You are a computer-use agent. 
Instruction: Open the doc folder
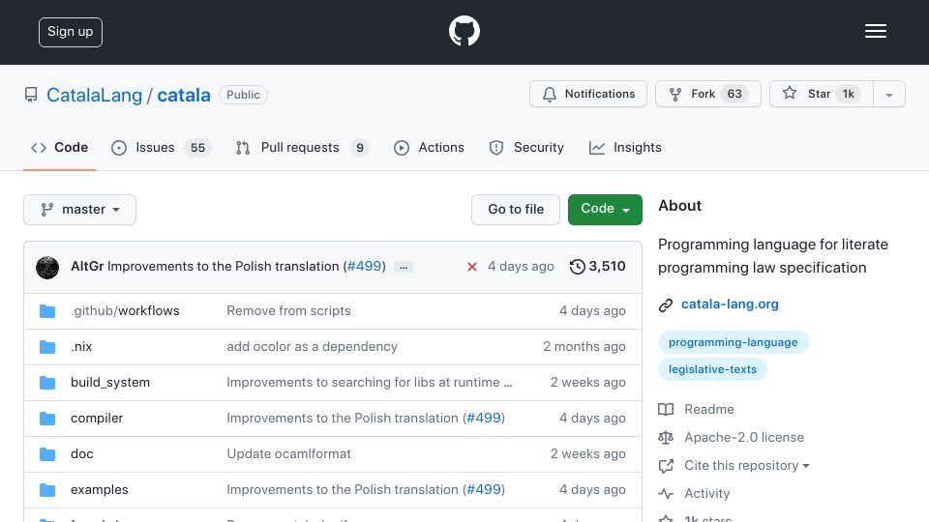81,454
